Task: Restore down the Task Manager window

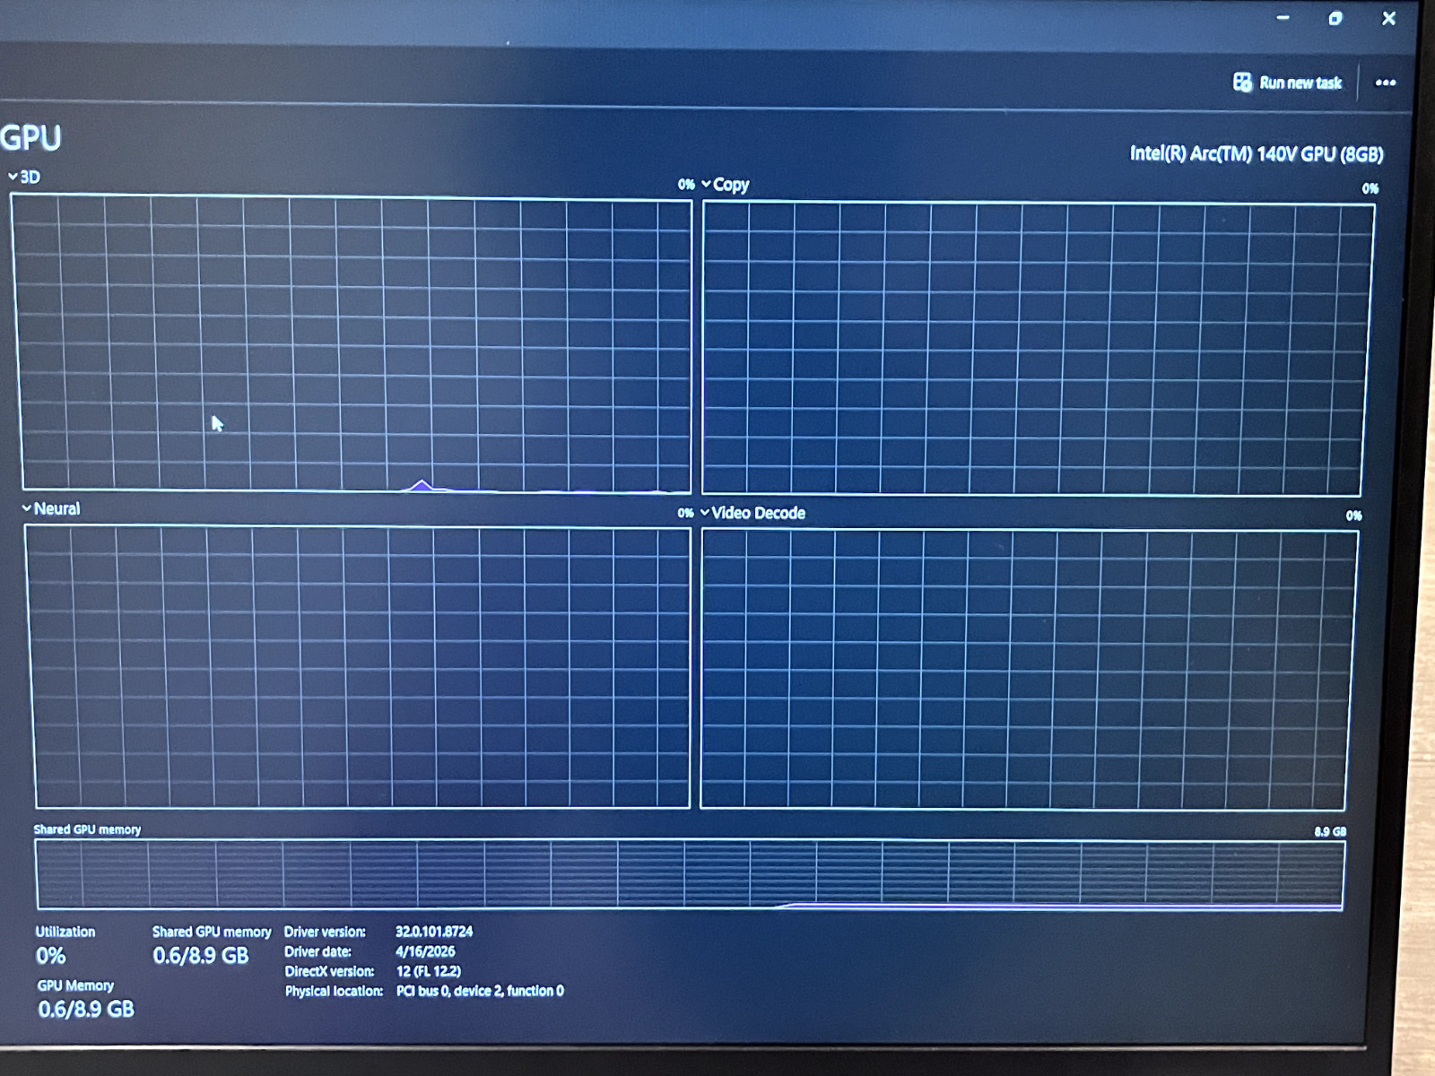Action: [1335, 18]
